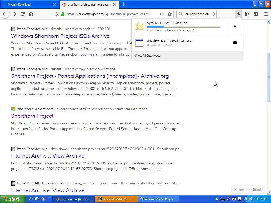This screenshot has height=203, width=271.
Task: Expand quick launch overflow chevron
Action: (x=49, y=198)
